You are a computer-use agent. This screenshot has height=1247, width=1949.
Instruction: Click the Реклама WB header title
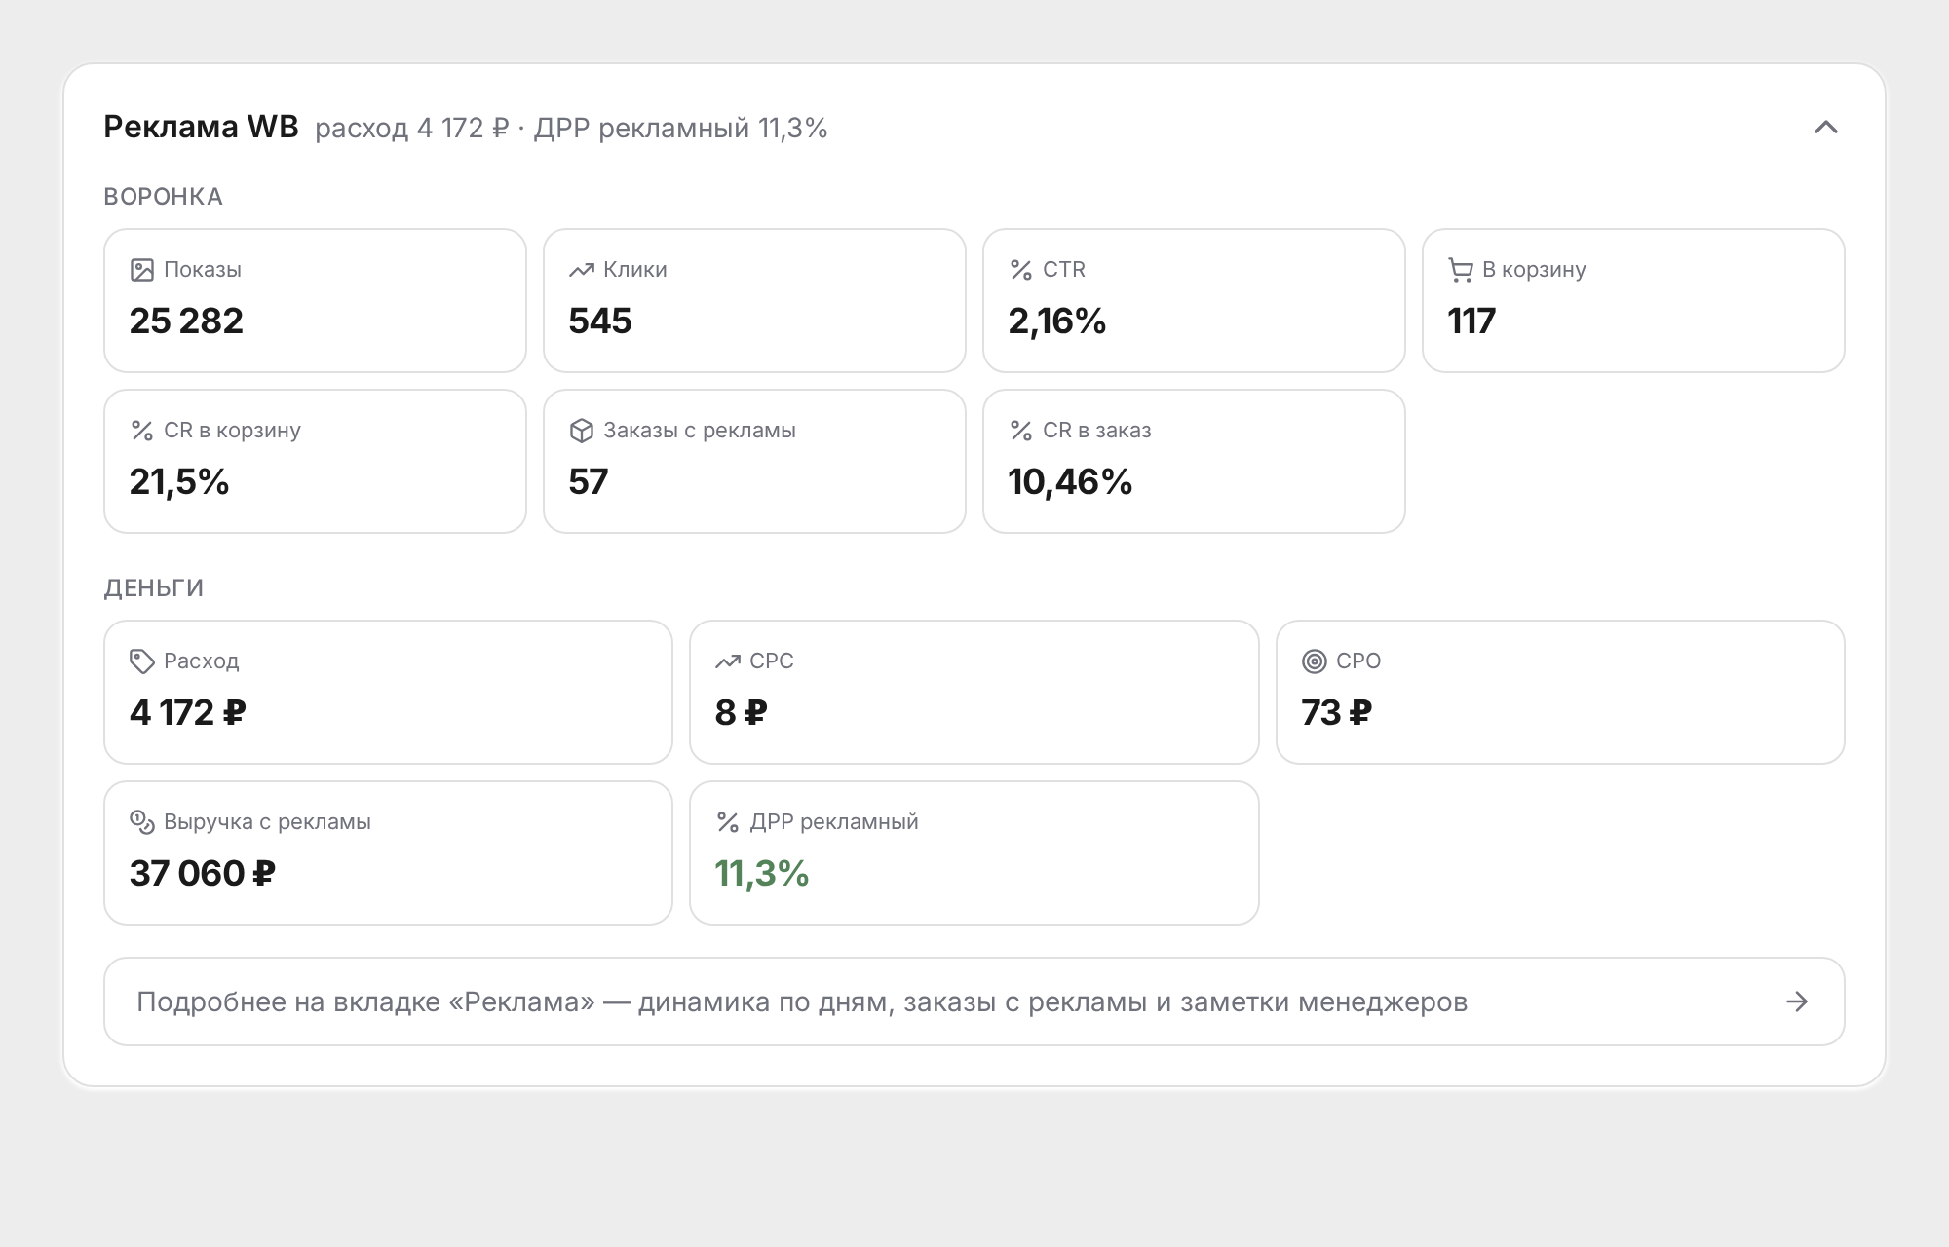click(x=201, y=127)
